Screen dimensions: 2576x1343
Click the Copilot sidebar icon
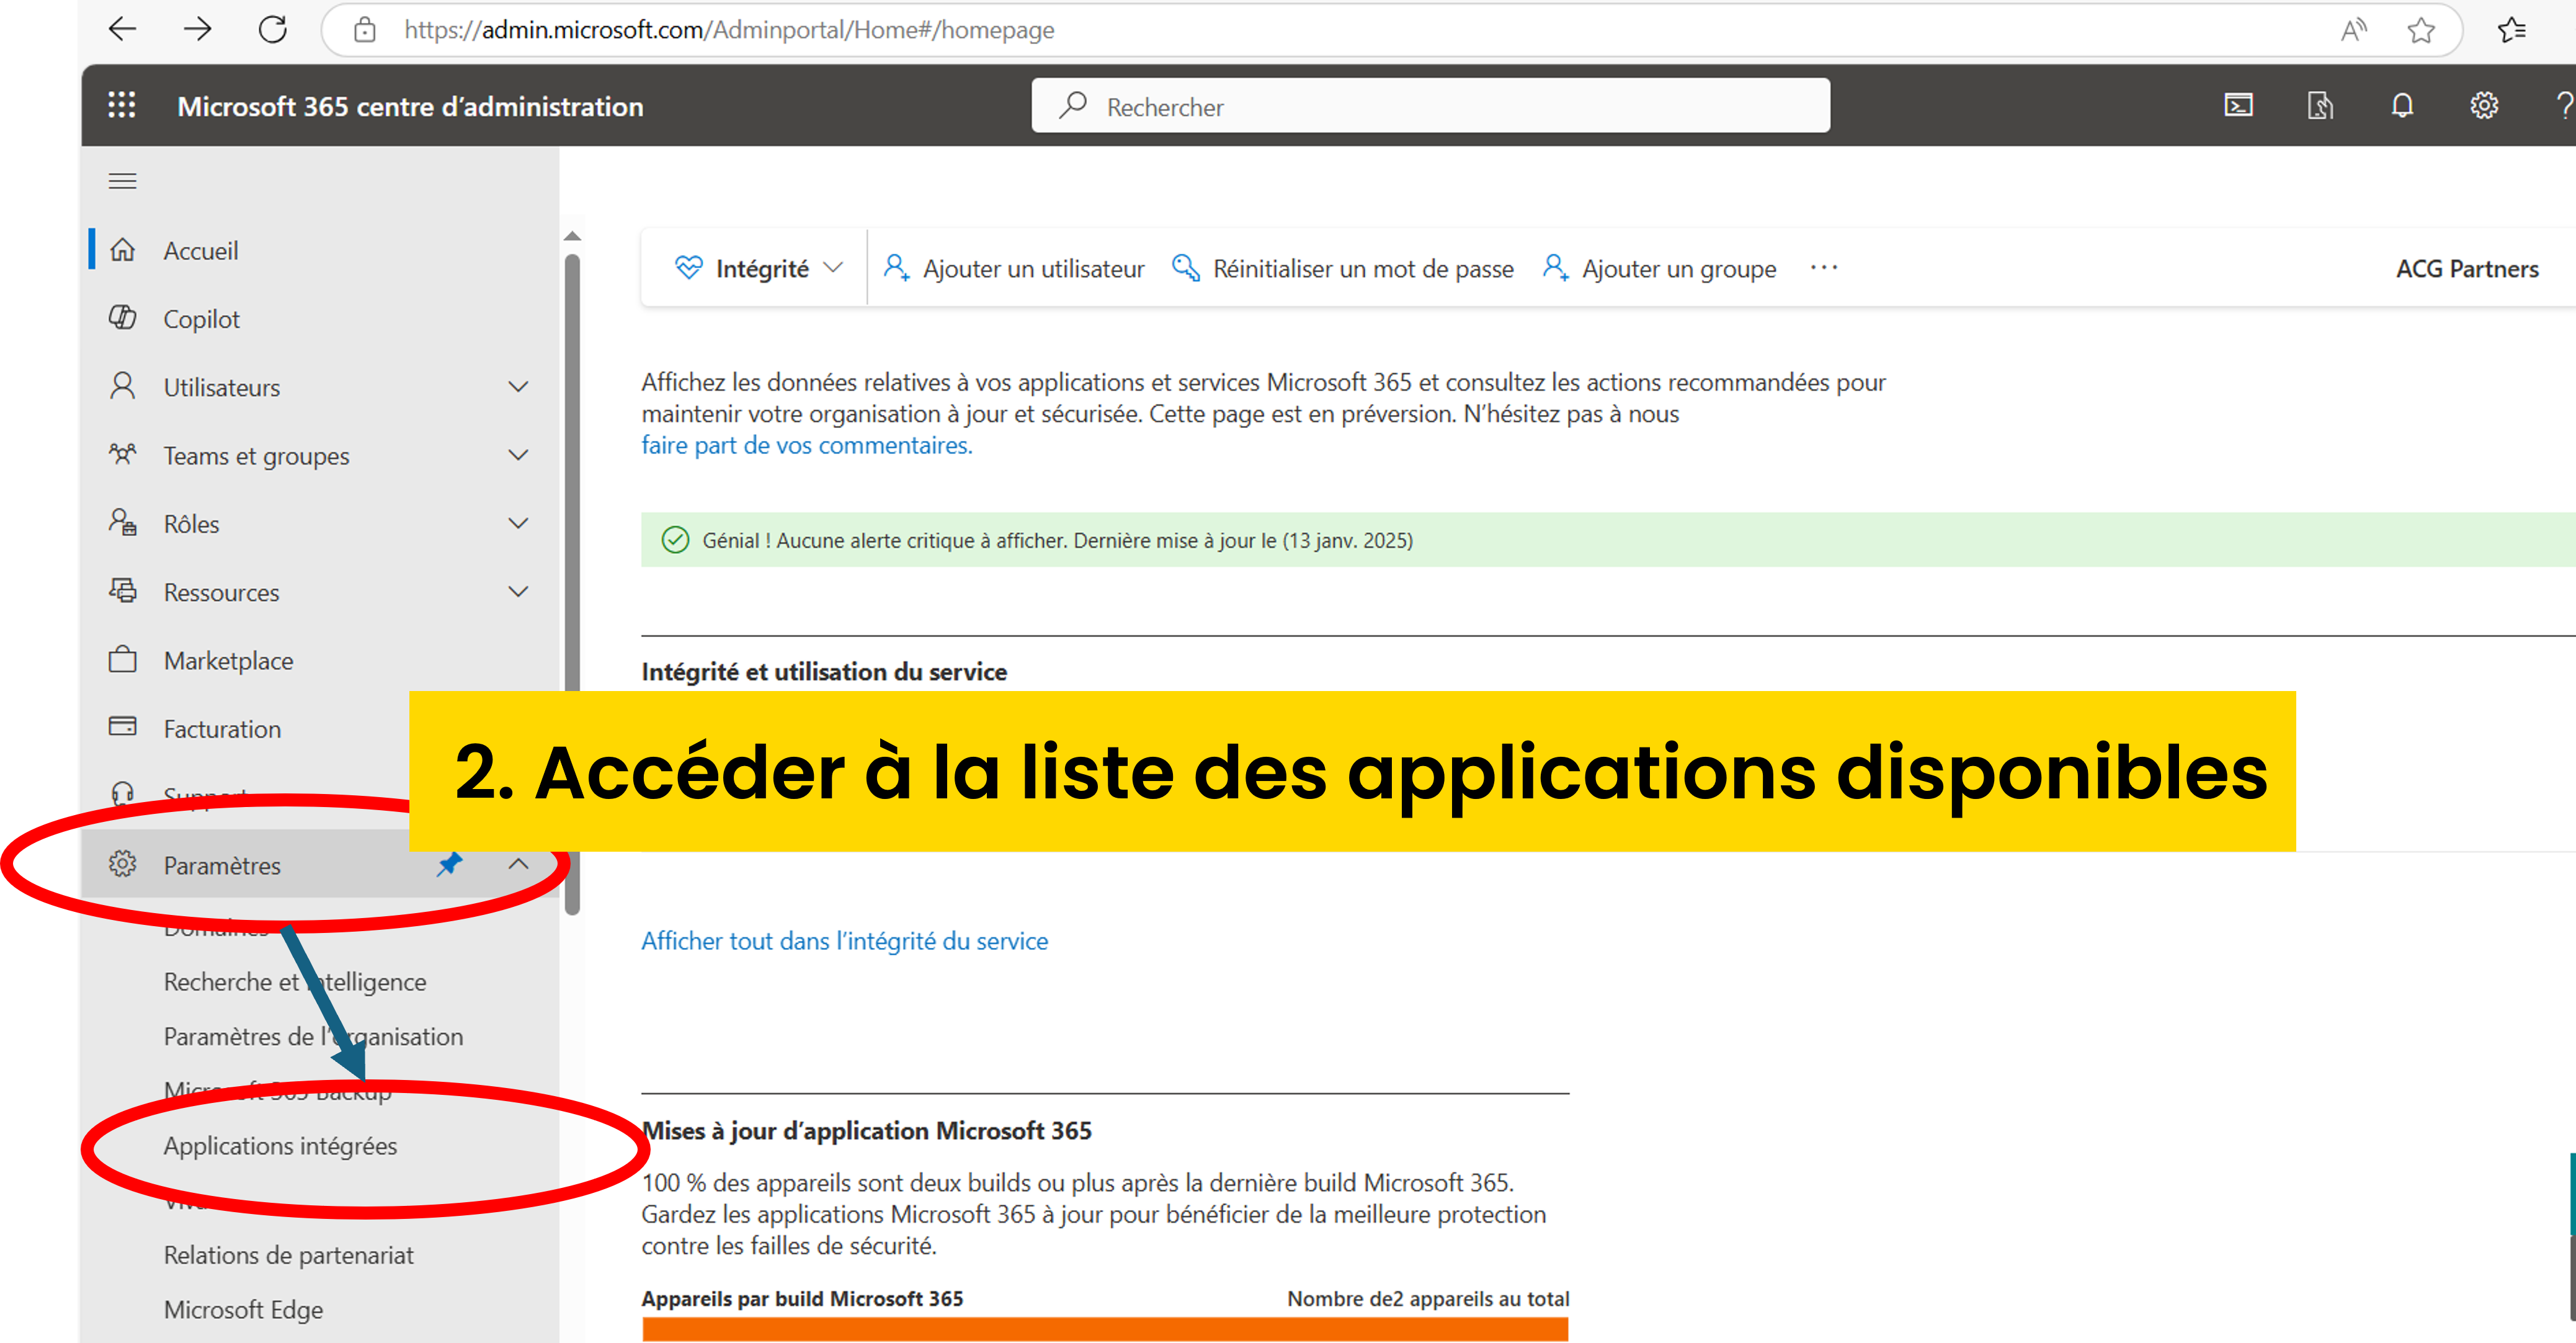[x=122, y=318]
